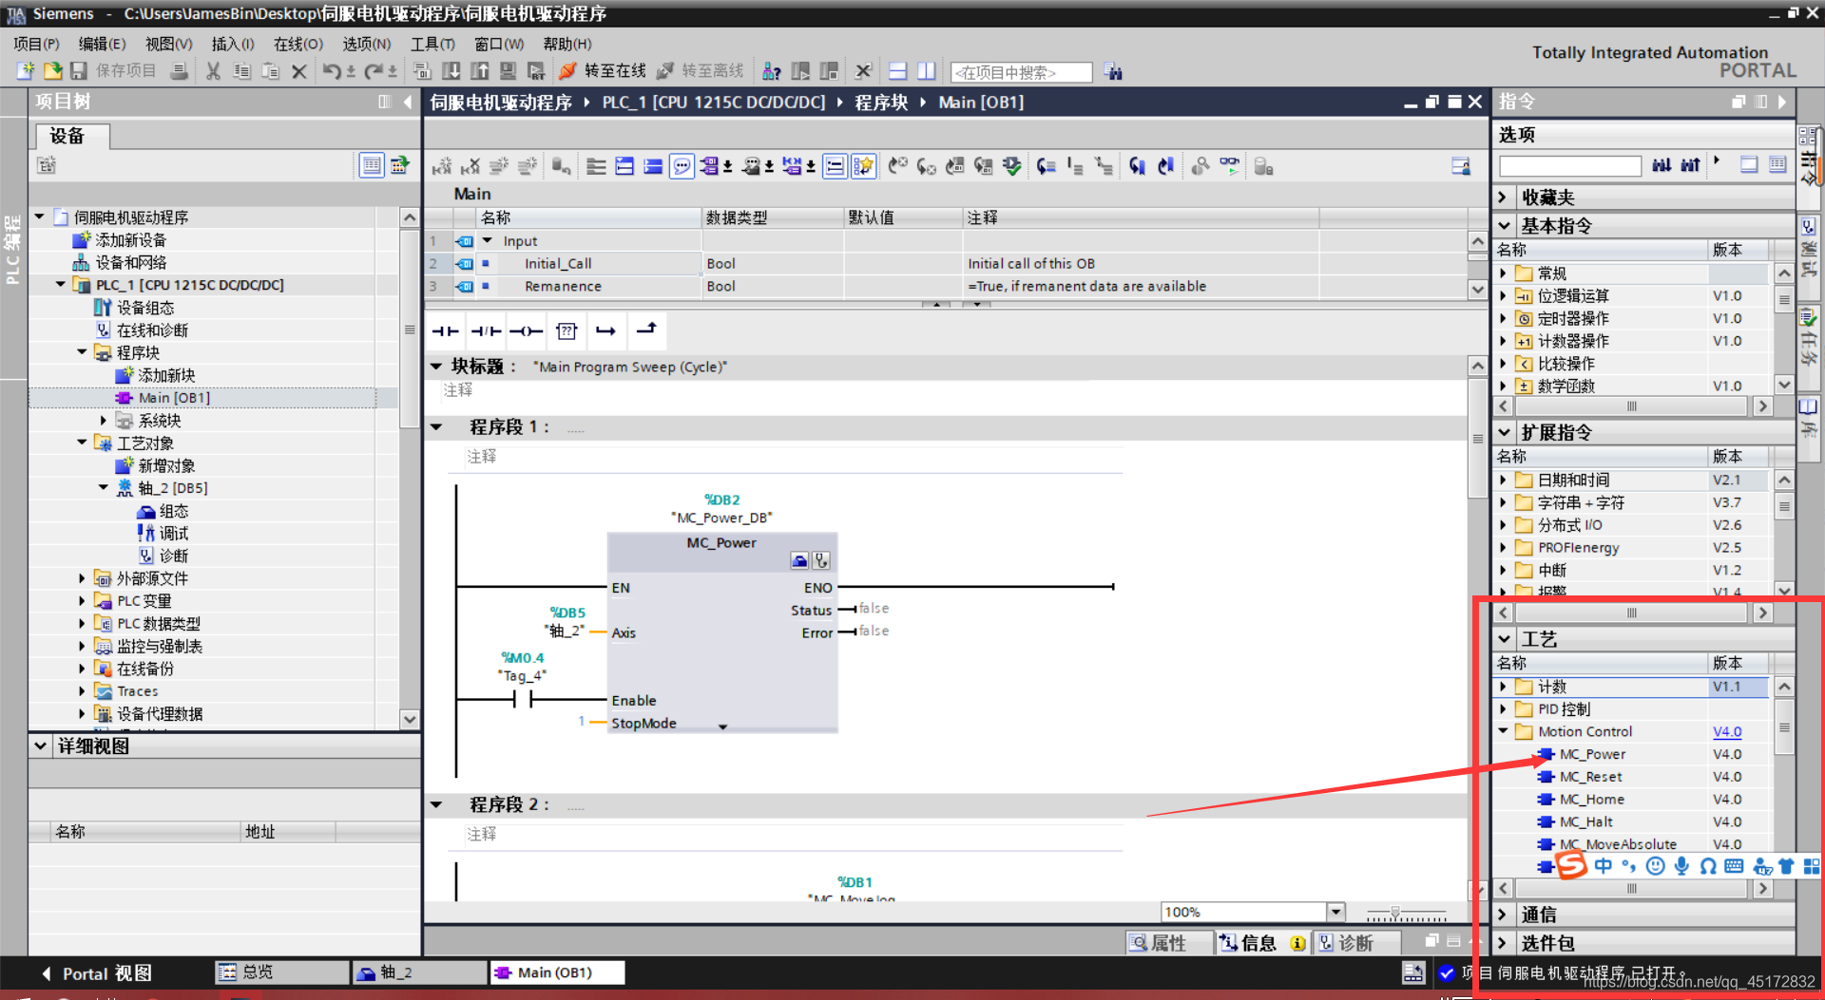The image size is (1825, 1000).
Task: Open the 在线(O) menu
Action: coord(298,44)
